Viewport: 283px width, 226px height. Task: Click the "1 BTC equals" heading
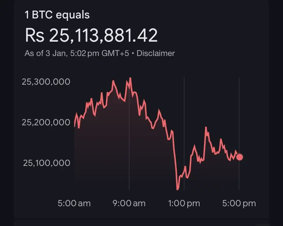(57, 15)
